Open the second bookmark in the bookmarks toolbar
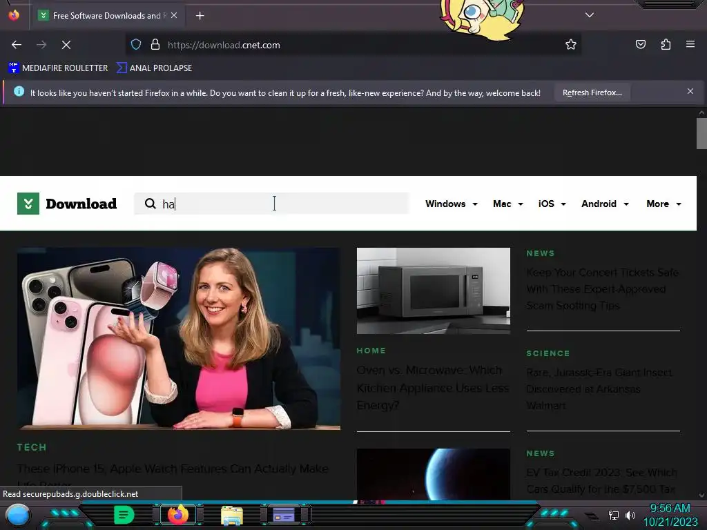 coord(154,68)
